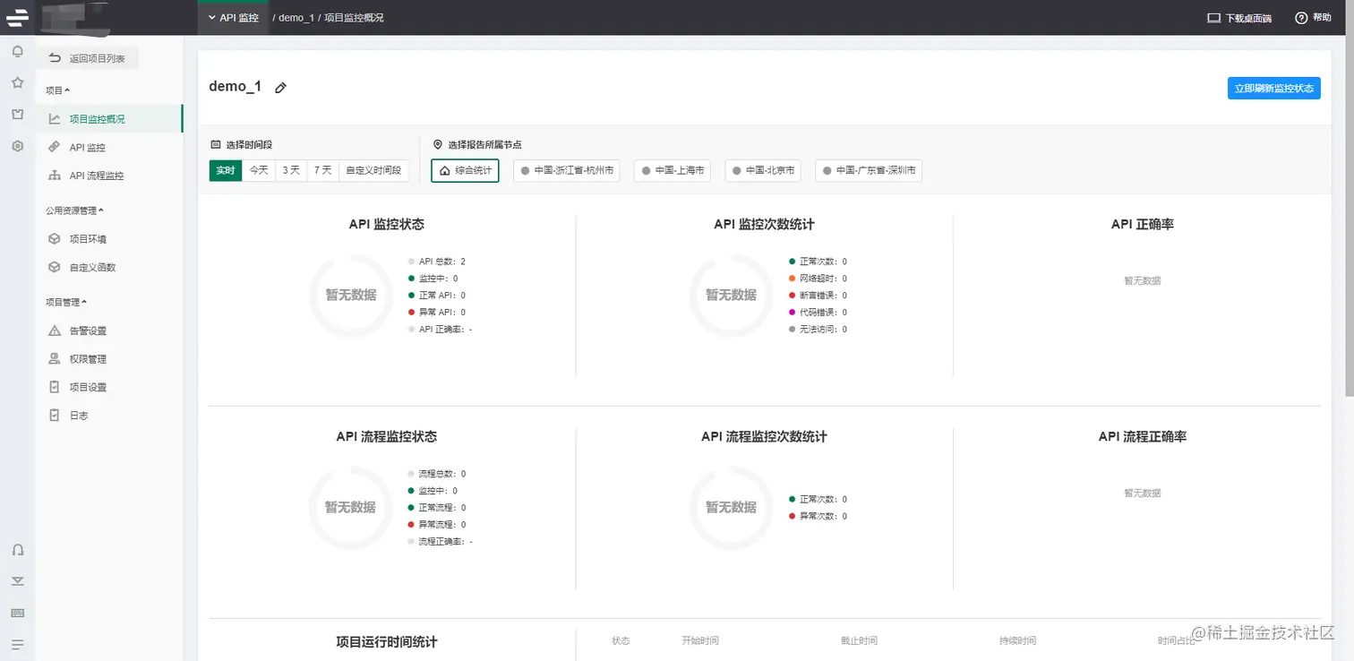Open API 监控 sidebar item
The height and width of the screenshot is (661, 1354).
tap(109, 147)
